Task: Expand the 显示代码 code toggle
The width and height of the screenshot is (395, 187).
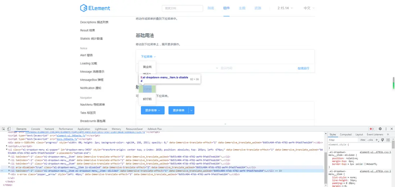Action: 225,68
